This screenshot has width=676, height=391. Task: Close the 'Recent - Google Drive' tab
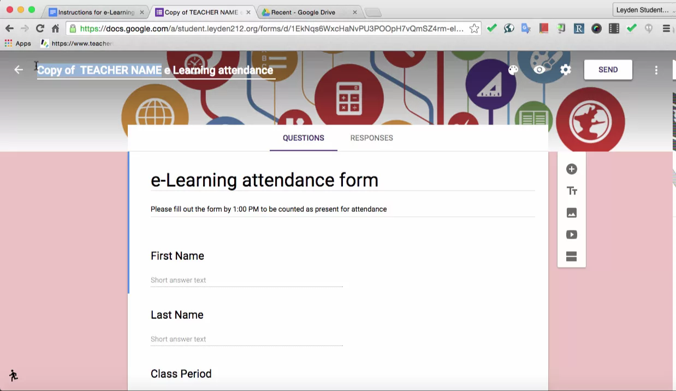click(x=355, y=12)
